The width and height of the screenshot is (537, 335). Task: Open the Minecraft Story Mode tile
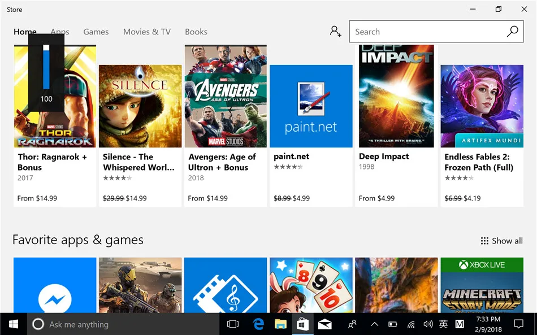point(482,285)
